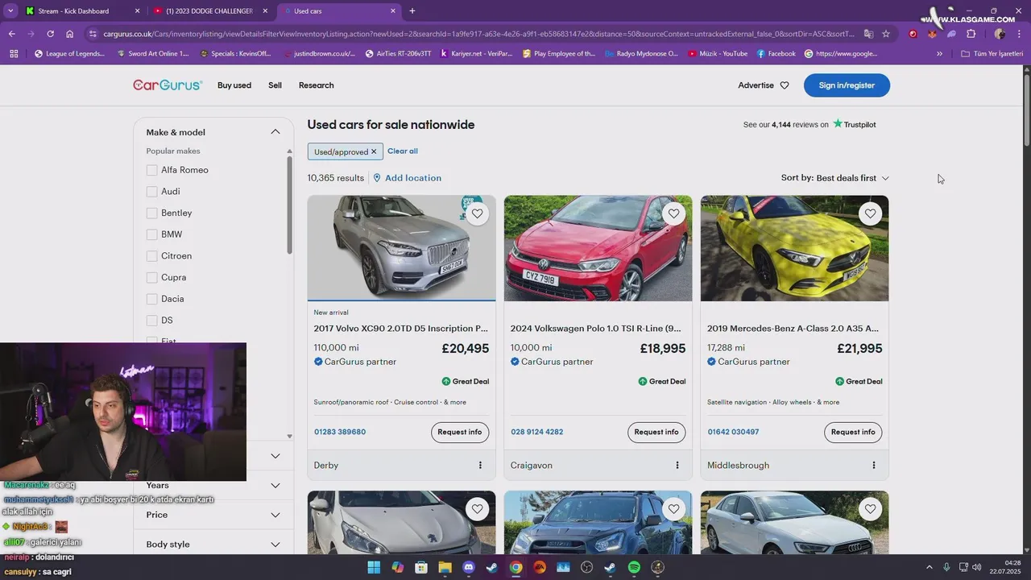Click the page vertical scrollbar thumb
Screen dimensions: 1031x580
click(x=1027, y=111)
